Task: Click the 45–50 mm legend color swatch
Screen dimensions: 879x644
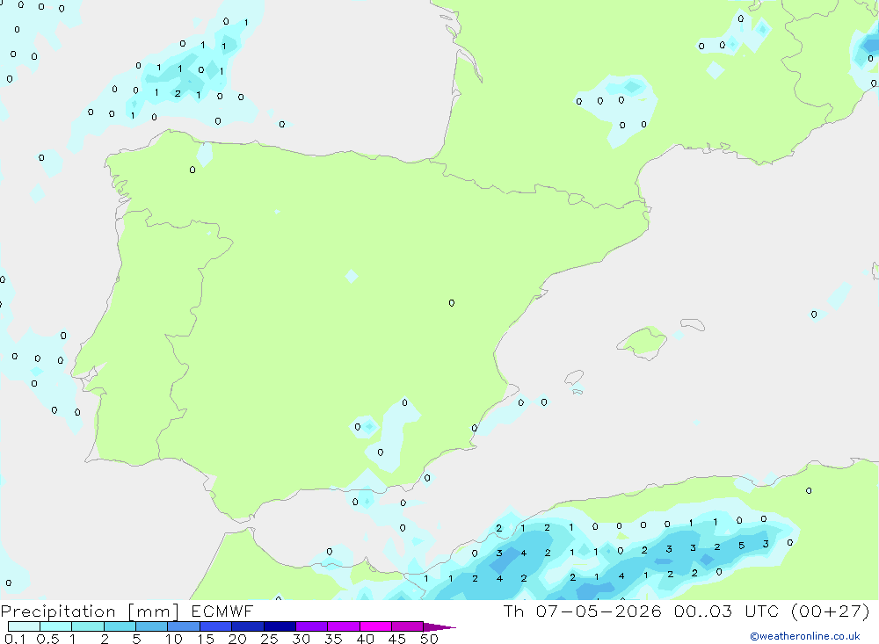Action: pyautogui.click(x=408, y=626)
